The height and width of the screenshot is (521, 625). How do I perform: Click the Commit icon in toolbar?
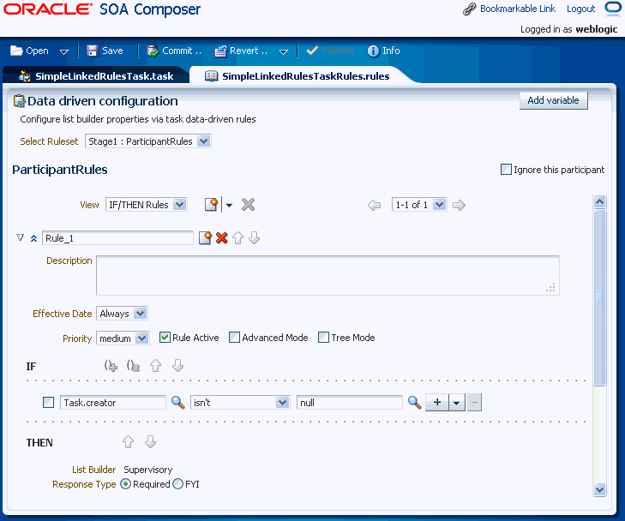tap(153, 51)
